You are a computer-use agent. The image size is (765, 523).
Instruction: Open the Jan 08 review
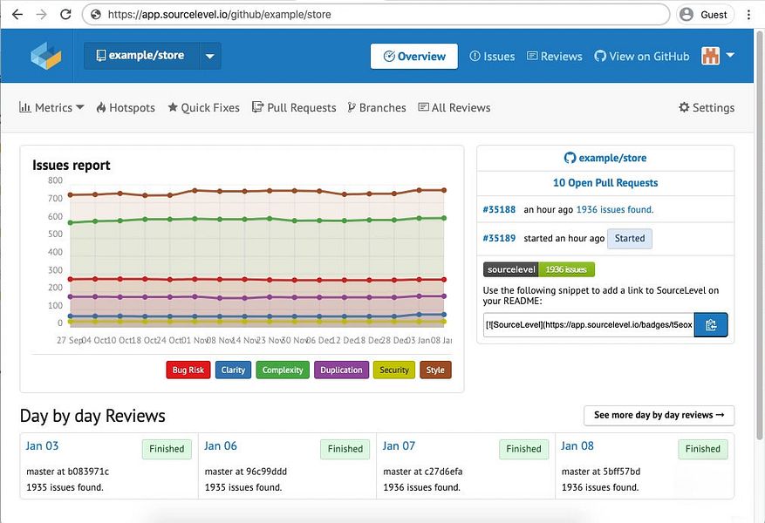[x=577, y=446]
